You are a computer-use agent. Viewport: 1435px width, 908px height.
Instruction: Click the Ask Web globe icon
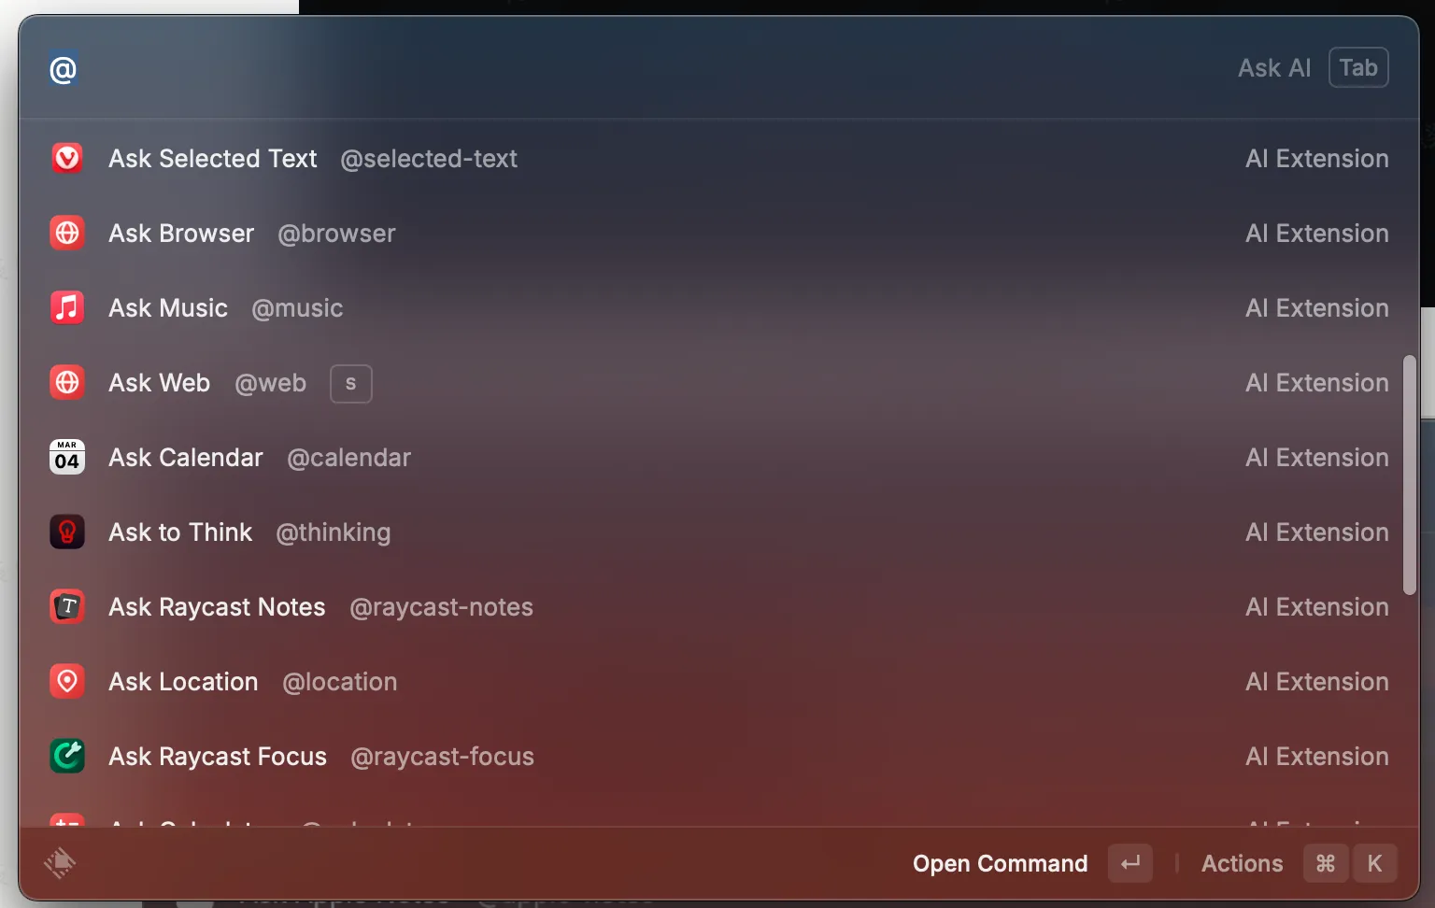click(67, 382)
